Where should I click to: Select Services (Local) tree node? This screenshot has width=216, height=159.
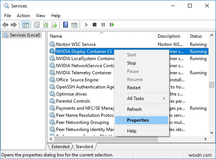click(22, 35)
